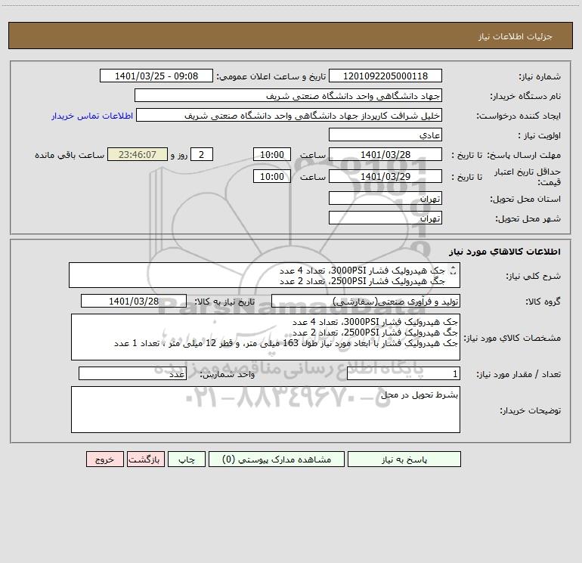Click the گروه کالا field
Image resolution: width=582 pixels, height=563 pixels.
(x=366, y=301)
